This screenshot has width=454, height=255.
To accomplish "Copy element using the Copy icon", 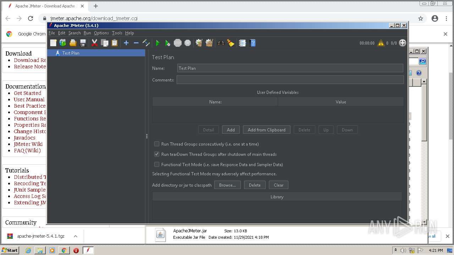I will tap(104, 43).
